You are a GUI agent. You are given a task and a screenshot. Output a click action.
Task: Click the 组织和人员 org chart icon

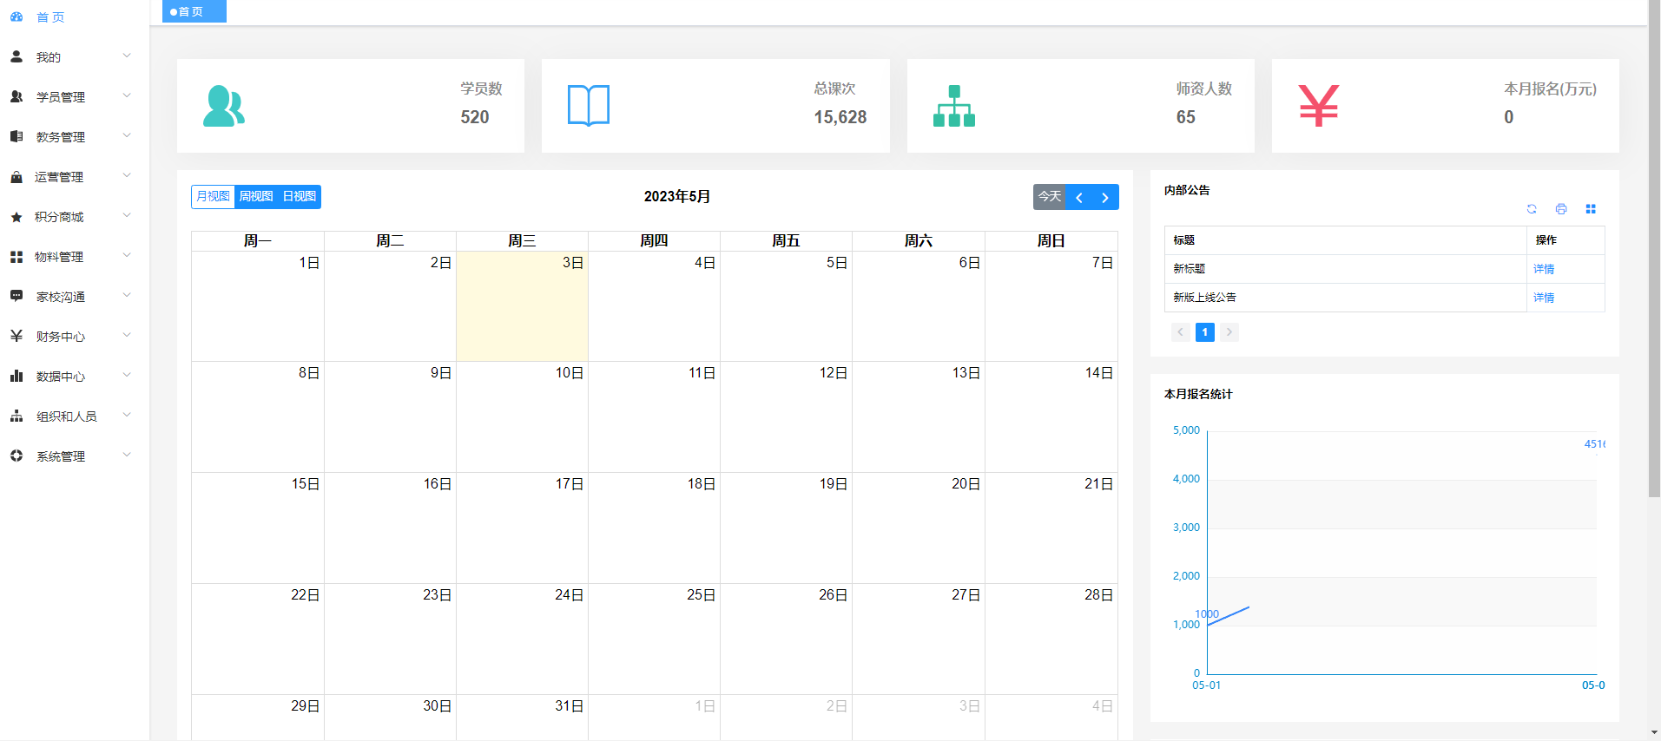[16, 416]
